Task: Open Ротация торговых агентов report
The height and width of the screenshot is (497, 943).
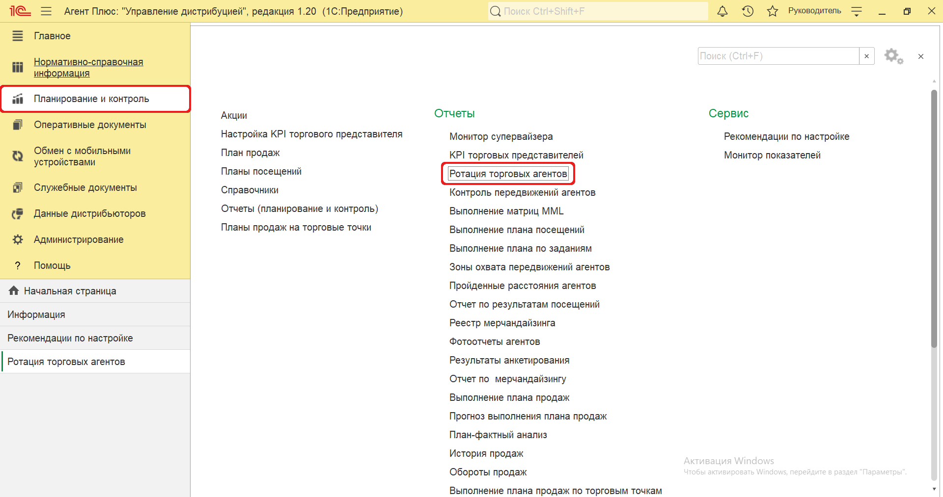Action: click(508, 174)
